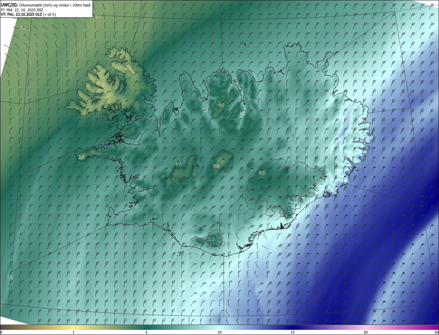Click the 1 tick on the colour scale
This screenshot has width=439, height=335.
[73, 332]
